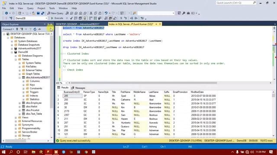
Task: Click the navigate backward icon
Action: (6, 13)
